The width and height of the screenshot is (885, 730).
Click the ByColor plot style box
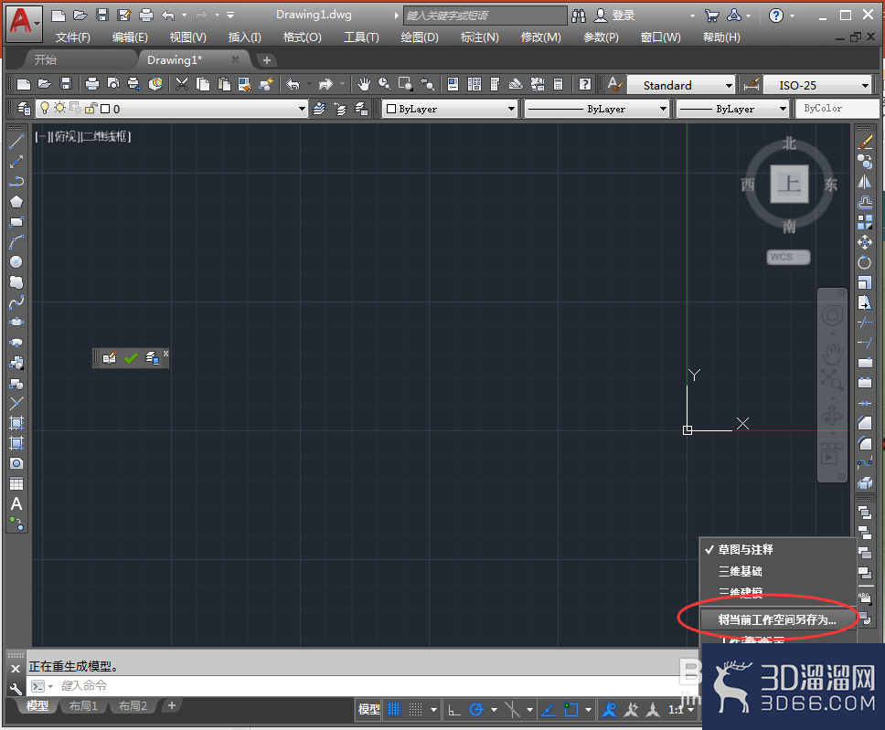[x=837, y=109]
